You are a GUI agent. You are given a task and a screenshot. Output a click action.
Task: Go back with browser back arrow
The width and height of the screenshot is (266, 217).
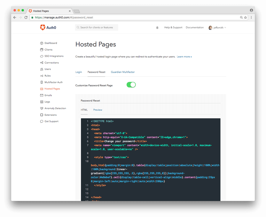[15, 17]
